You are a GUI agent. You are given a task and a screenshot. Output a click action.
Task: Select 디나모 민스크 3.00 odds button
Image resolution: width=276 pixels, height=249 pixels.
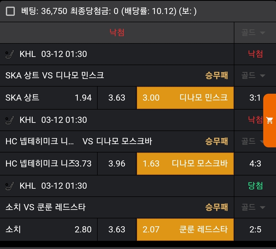click(185, 98)
